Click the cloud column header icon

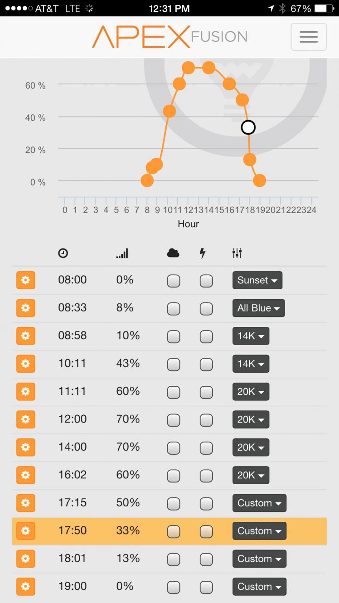click(x=173, y=253)
